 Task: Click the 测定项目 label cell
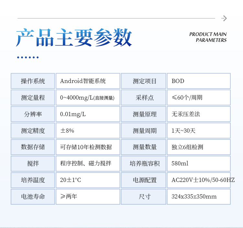pyautogui.click(x=144, y=81)
